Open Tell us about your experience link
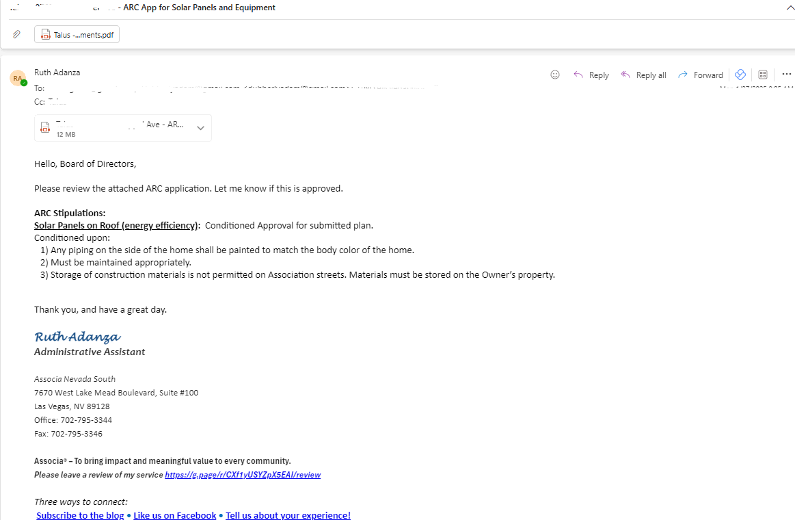795x520 pixels. 288,515
